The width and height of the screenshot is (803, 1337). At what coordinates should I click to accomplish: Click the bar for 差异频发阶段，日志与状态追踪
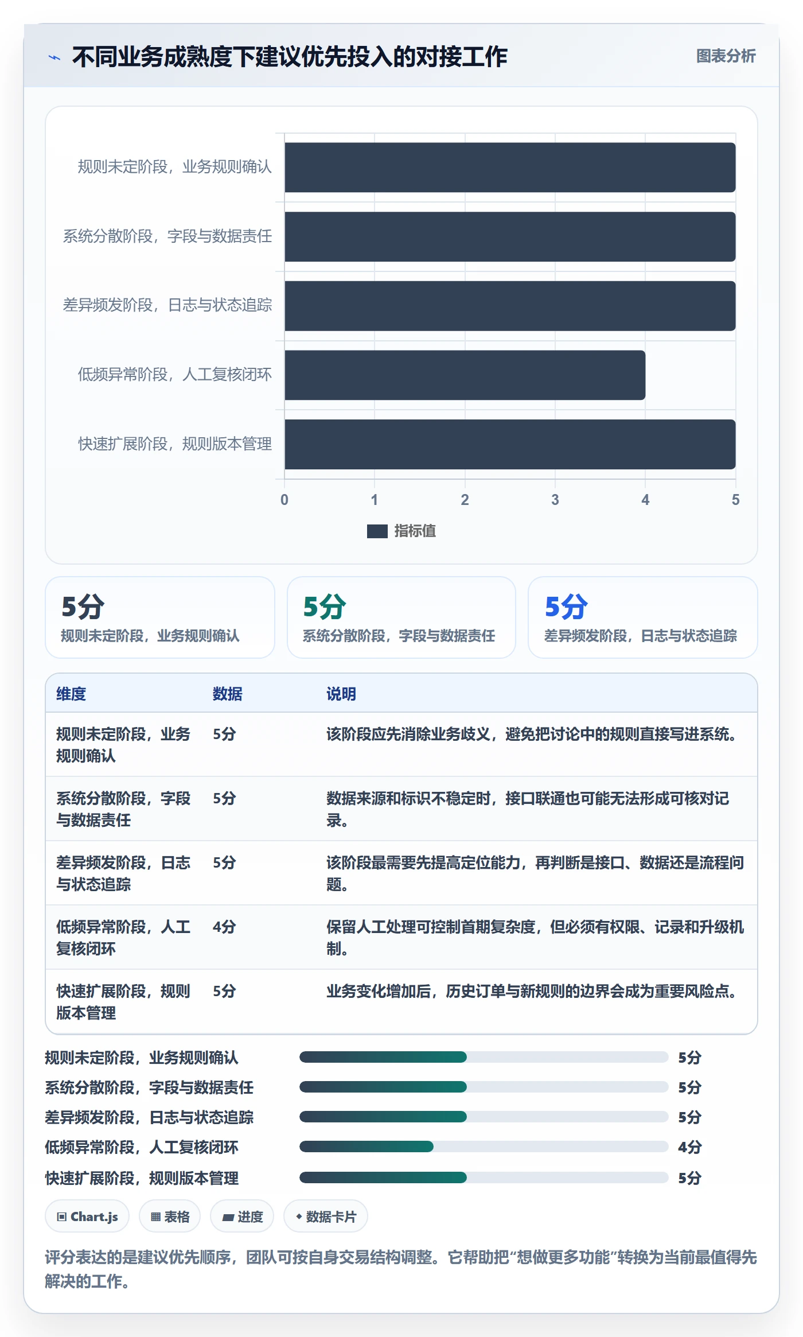[x=510, y=306]
